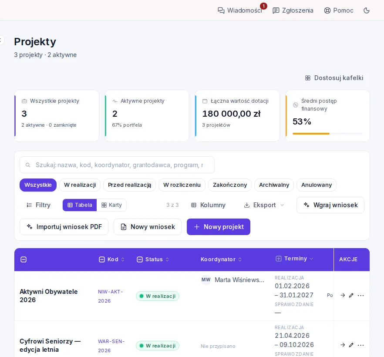Click the Kolumny table icon
The width and height of the screenshot is (384, 357).
click(x=194, y=205)
